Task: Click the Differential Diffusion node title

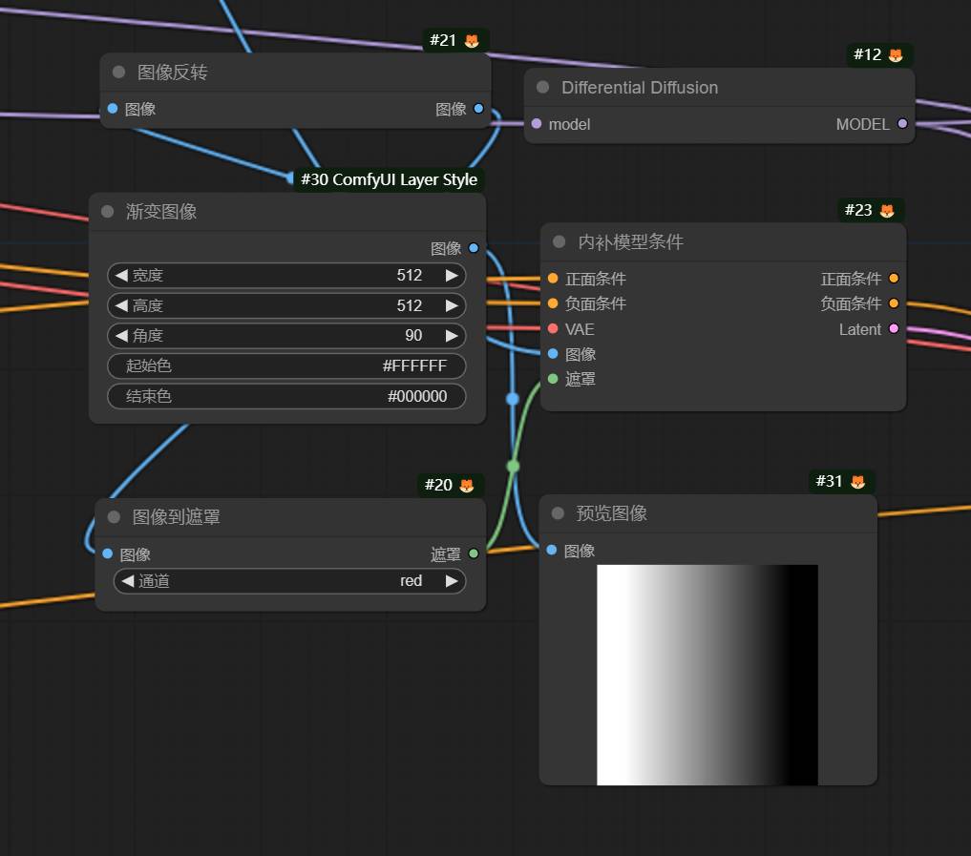Action: click(x=640, y=88)
